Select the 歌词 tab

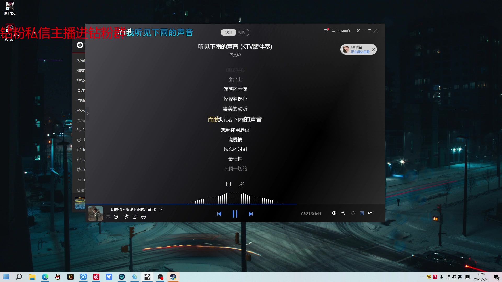coord(228,32)
